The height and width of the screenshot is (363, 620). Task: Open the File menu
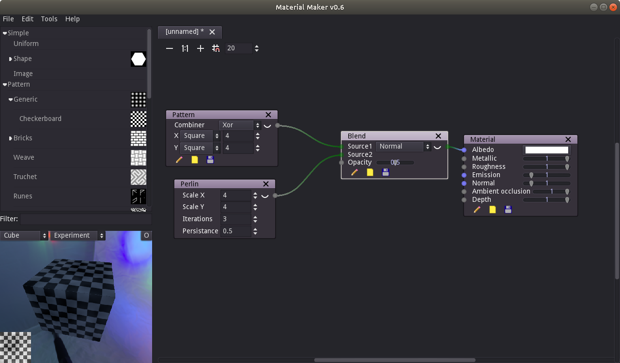pyautogui.click(x=8, y=19)
